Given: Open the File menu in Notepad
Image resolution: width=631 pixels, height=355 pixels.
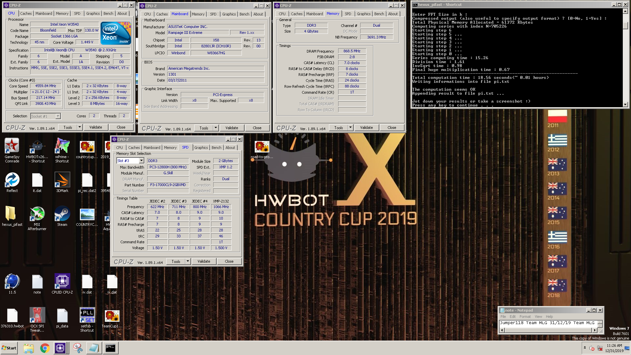Looking at the screenshot, I should pos(503,317).
